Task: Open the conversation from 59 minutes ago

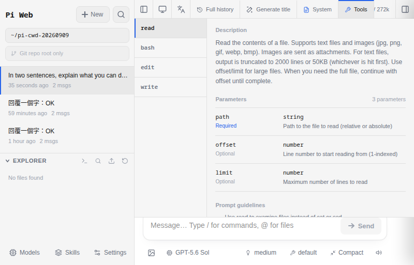Action: 67,108
